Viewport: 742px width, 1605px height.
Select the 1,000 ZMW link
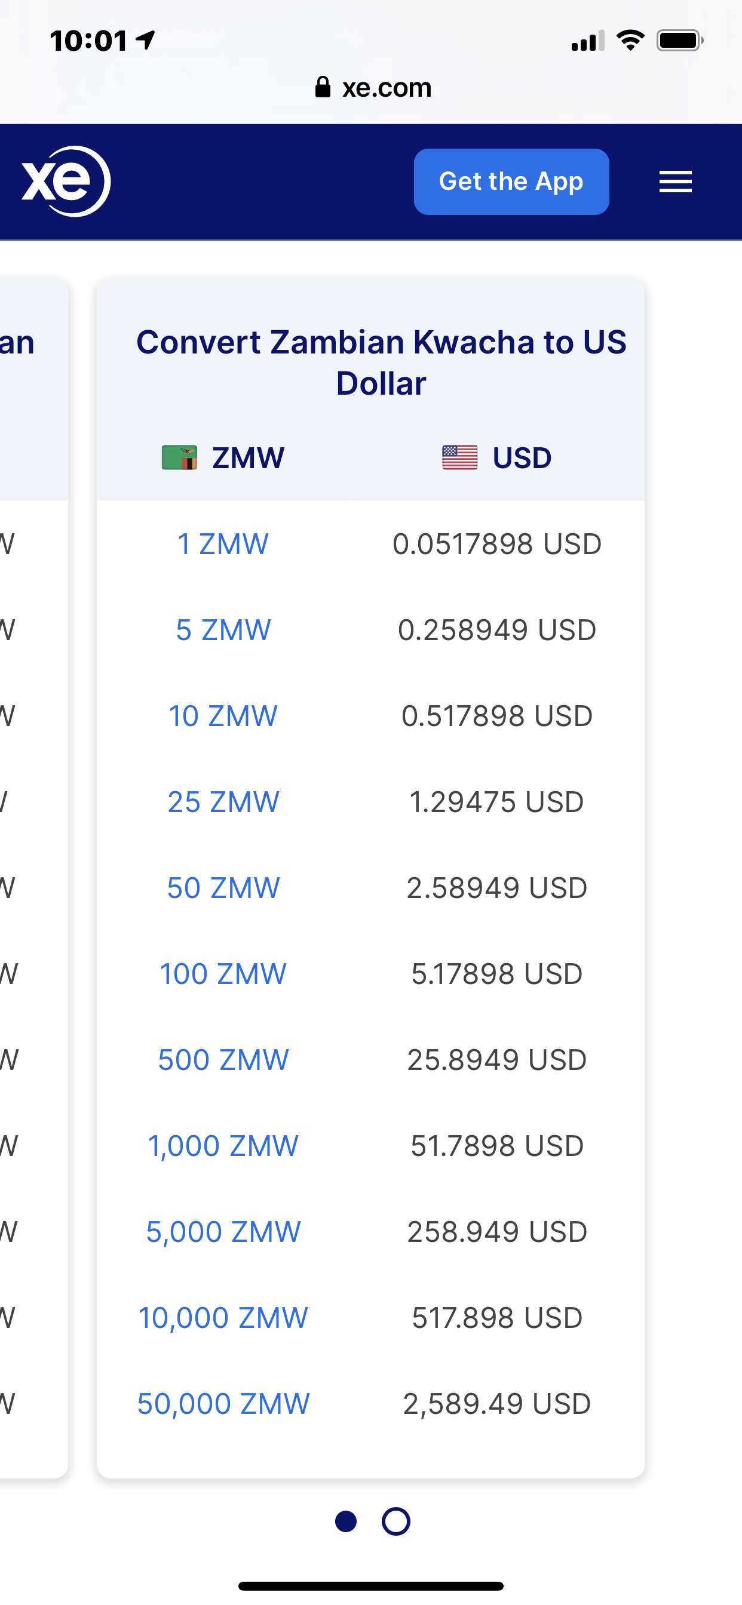pos(223,1146)
